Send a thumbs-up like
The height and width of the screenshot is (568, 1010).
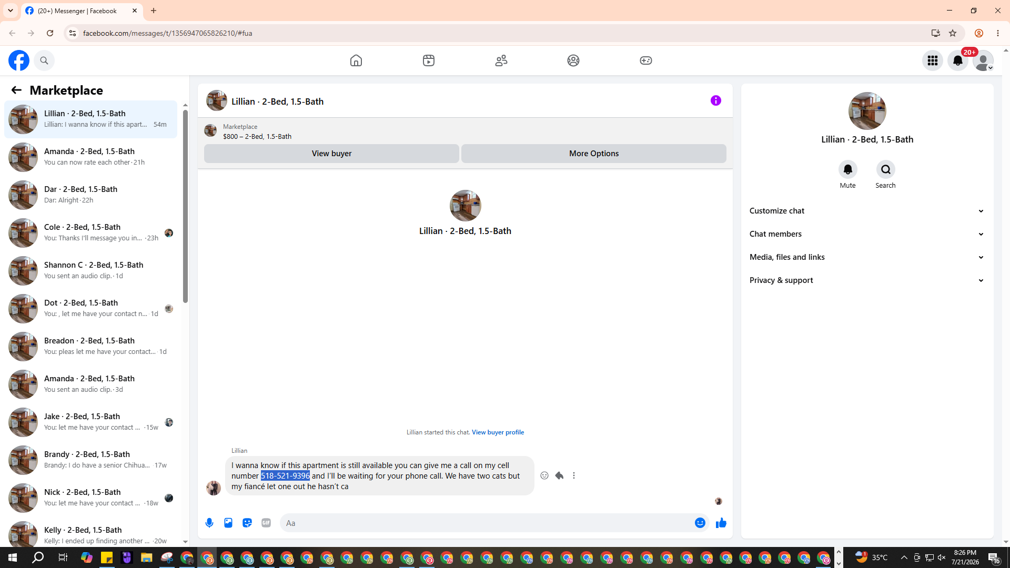[721, 523]
